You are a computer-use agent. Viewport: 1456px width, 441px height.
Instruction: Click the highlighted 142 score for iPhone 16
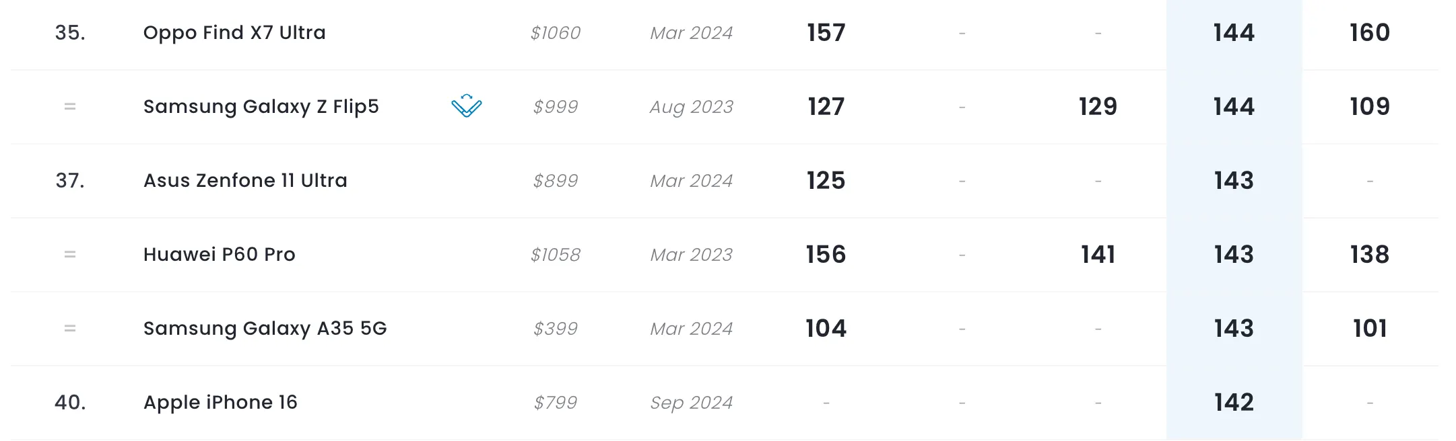[x=1234, y=403]
